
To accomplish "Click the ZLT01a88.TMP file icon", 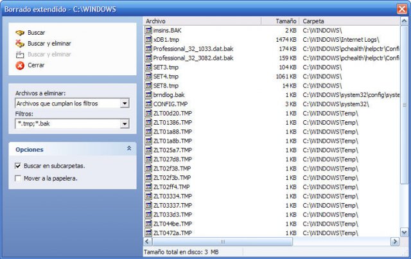I will click(x=148, y=132).
